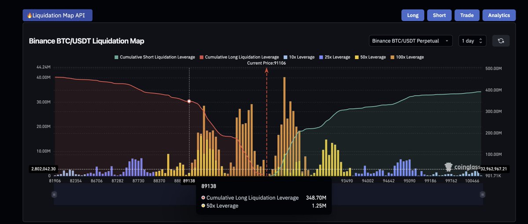Click the Binance BTC/USDT Liquidation Map title
The width and height of the screenshot is (528, 224).
click(x=87, y=41)
